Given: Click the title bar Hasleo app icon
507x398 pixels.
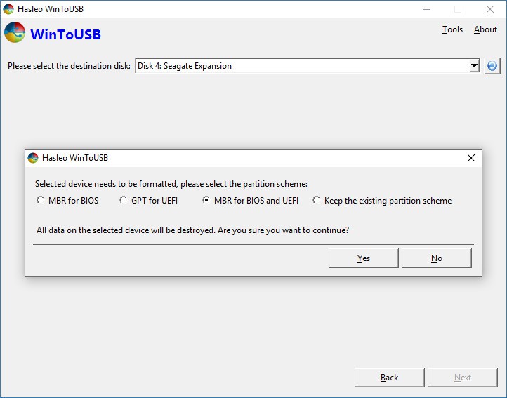Looking at the screenshot, I should pyautogui.click(x=8, y=9).
